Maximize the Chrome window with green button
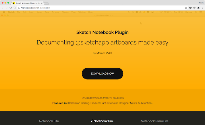Viewport: 205px width, 125px height. (8, 3)
